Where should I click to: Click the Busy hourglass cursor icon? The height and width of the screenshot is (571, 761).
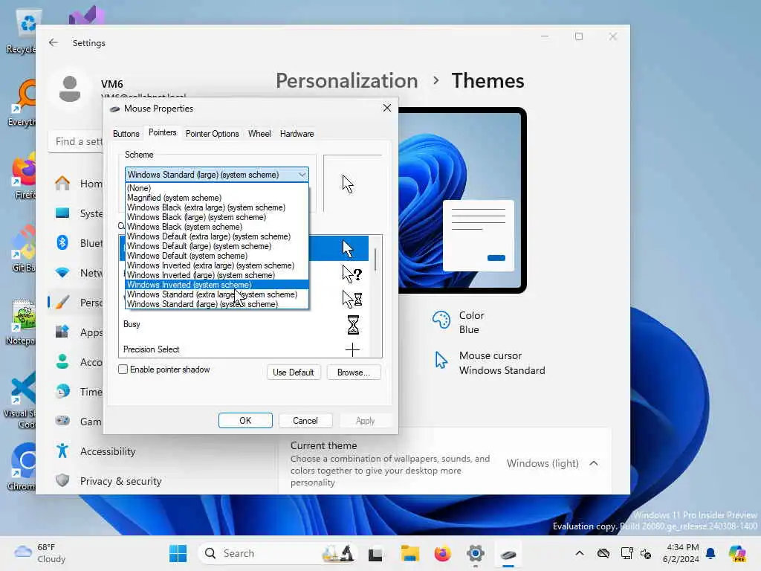[x=353, y=325]
